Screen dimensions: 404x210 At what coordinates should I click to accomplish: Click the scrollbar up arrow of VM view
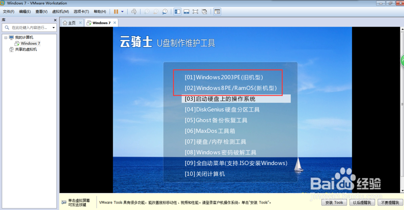(x=402, y=29)
